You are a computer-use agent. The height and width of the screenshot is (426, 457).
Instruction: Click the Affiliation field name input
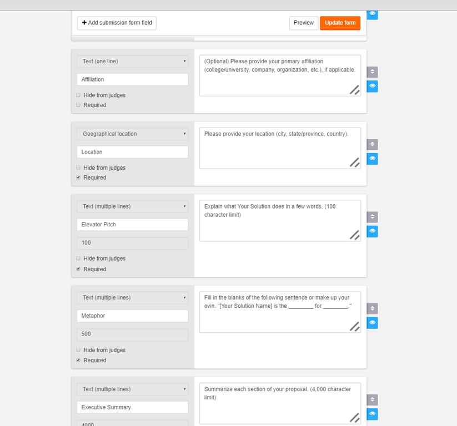(132, 79)
